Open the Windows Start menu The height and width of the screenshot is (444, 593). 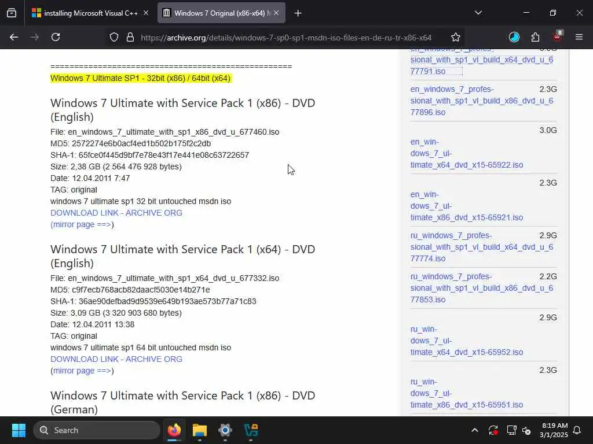point(19,430)
